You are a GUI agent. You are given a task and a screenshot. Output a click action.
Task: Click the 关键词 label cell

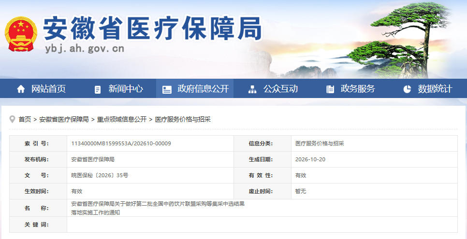pyautogui.click(x=38, y=225)
